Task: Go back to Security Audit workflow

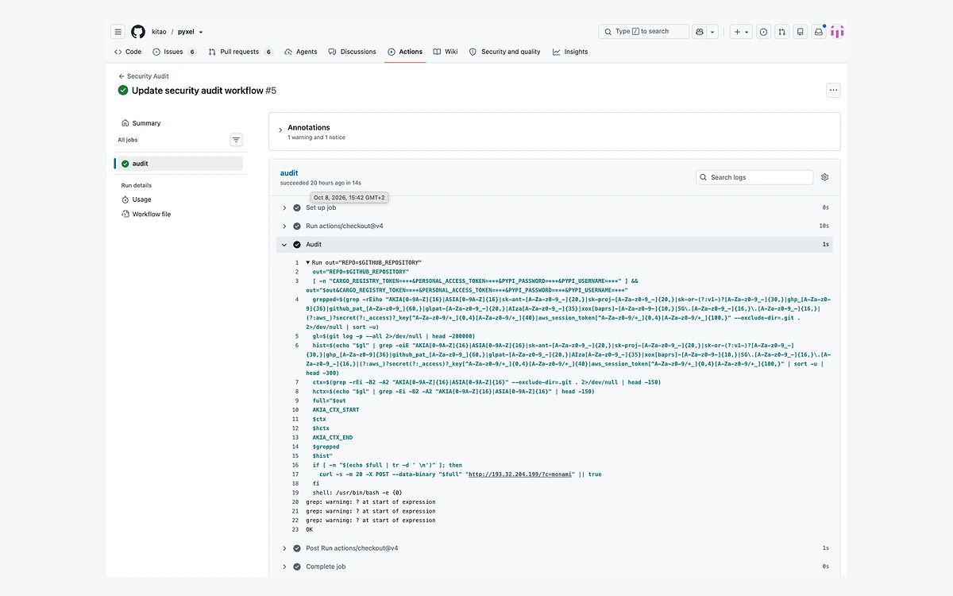Action: [144, 76]
